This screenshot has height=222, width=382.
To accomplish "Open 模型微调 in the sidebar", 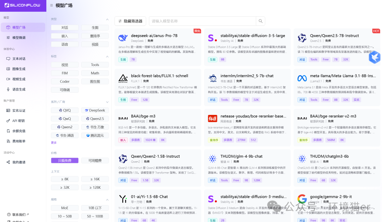I will click(x=23, y=37).
